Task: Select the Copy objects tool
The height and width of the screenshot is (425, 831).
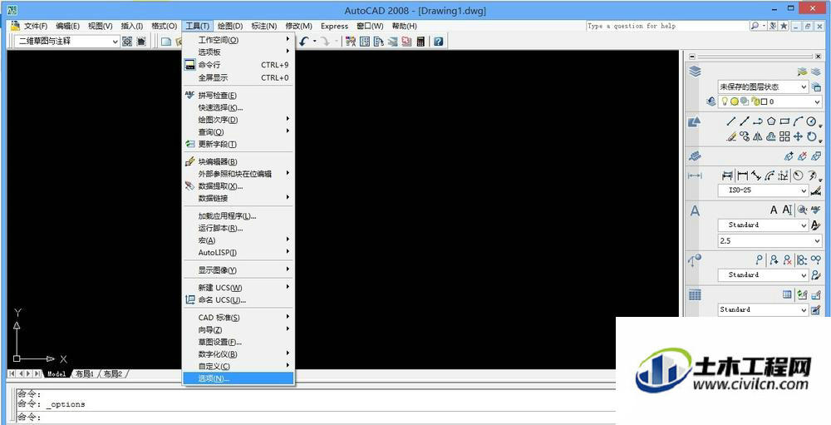Action: [x=745, y=136]
